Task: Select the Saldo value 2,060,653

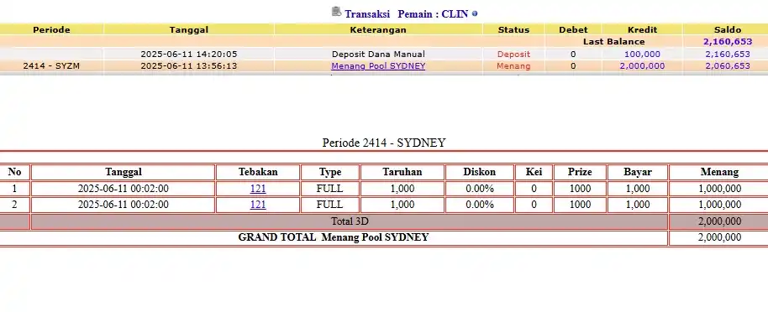Action: 728,66
